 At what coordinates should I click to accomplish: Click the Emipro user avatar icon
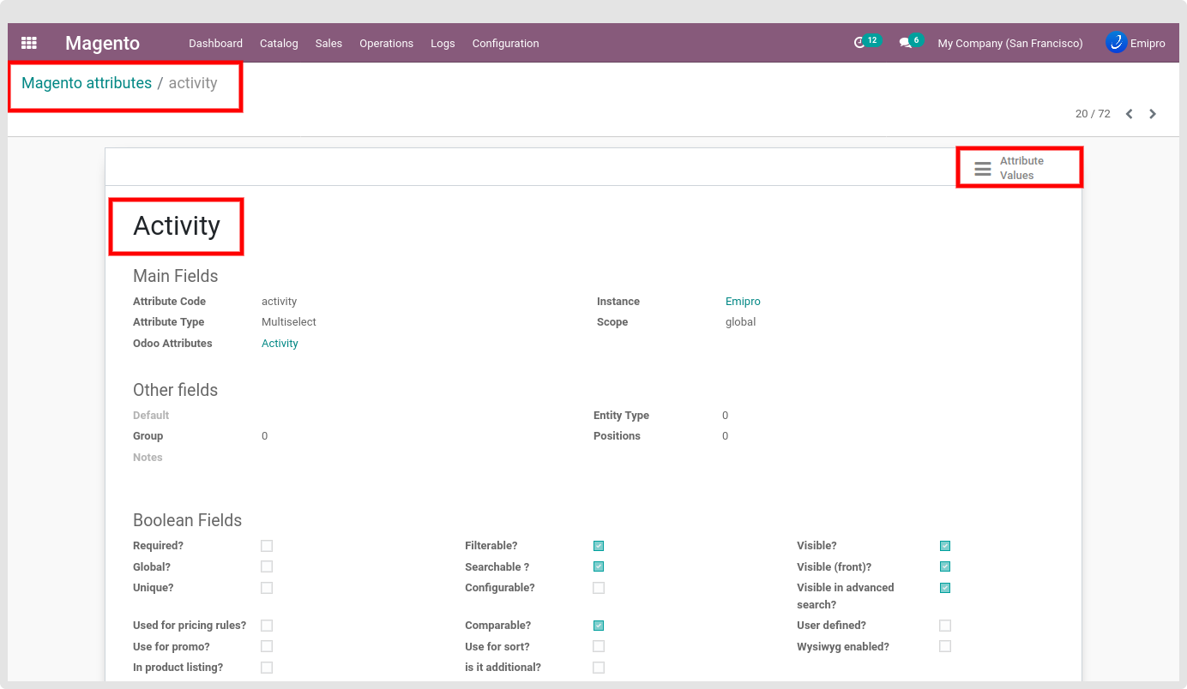point(1116,43)
